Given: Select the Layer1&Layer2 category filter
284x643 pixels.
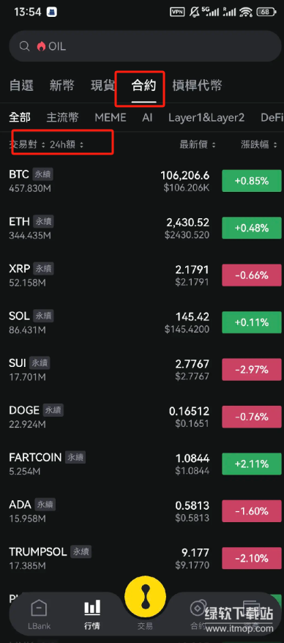Looking at the screenshot, I should click(x=206, y=118).
